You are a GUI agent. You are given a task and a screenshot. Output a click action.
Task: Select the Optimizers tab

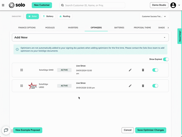pyautogui.click(x=96, y=28)
